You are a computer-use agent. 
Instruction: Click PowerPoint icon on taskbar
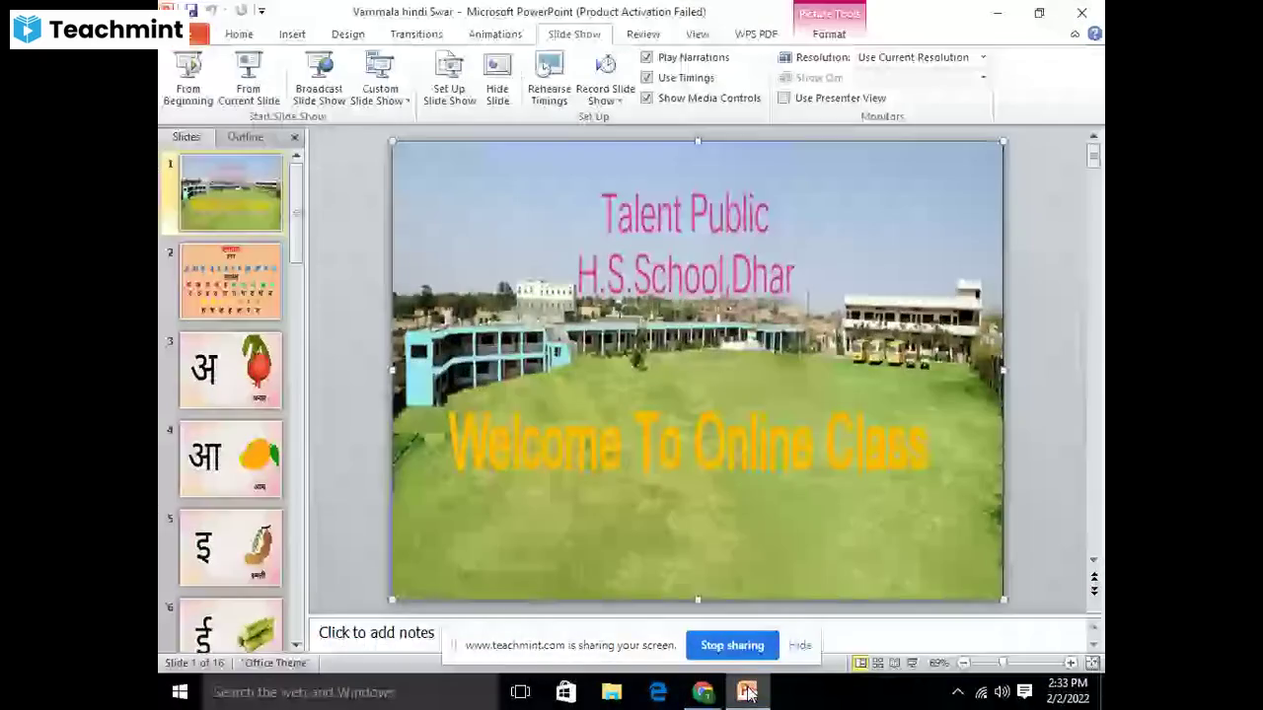(747, 692)
